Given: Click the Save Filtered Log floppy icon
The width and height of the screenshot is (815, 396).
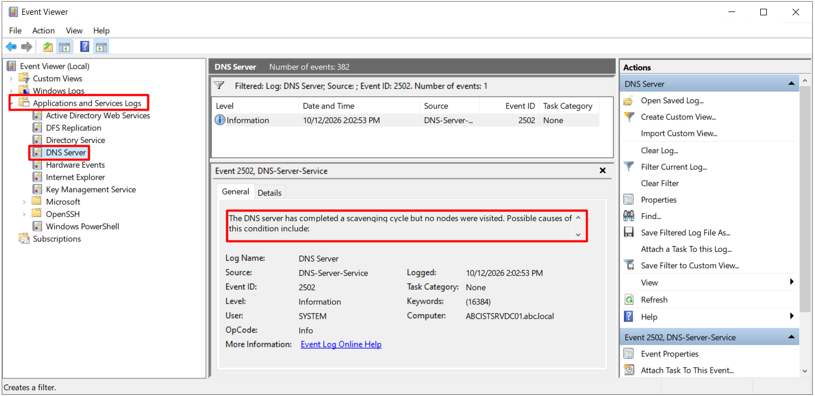Looking at the screenshot, I should point(629,233).
